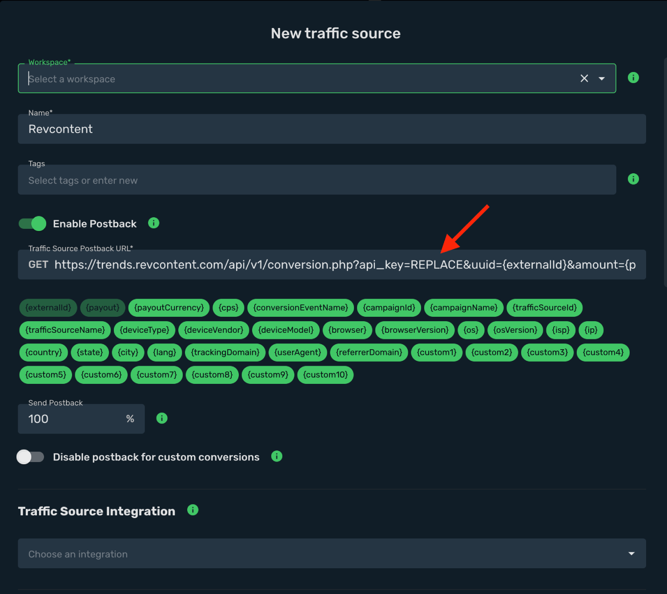Insert the {deviceVendor} token
This screenshot has height=594, width=667.
(x=214, y=330)
